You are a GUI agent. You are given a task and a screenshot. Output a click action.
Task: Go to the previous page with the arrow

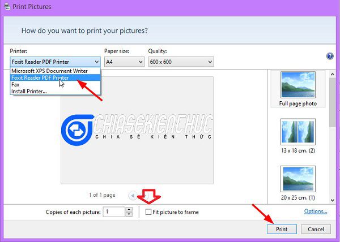pos(133,196)
